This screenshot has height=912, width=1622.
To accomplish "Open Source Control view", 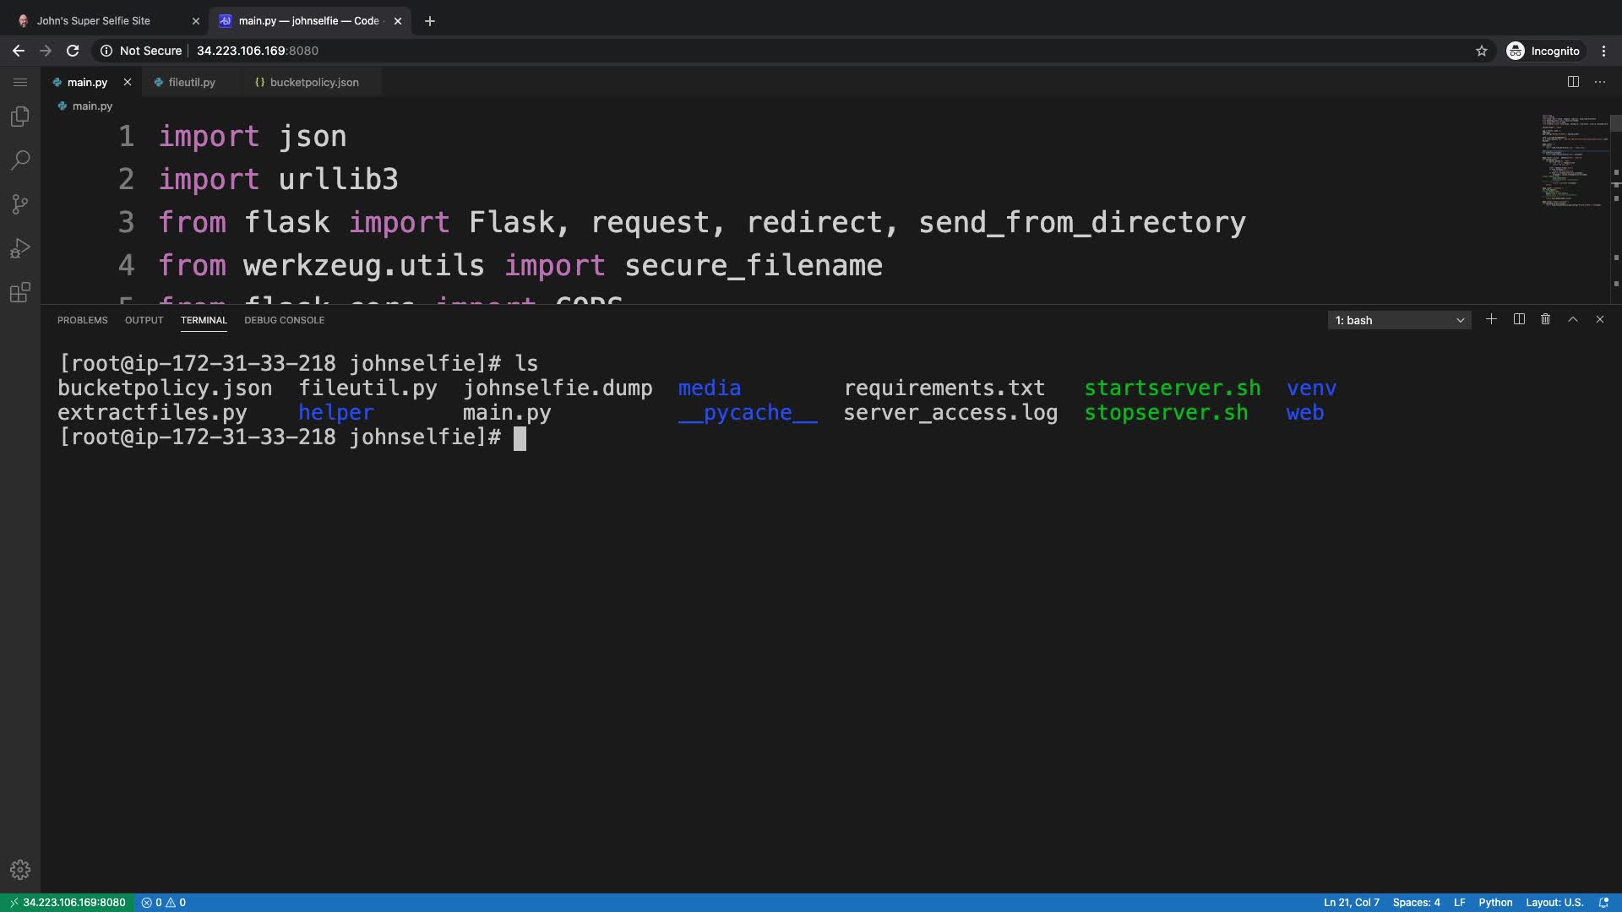I will coord(20,204).
